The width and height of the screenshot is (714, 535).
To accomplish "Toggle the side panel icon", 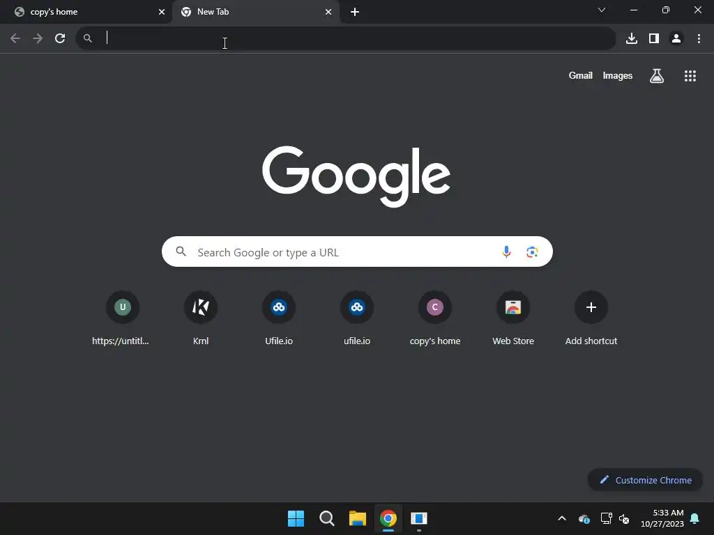I will click(x=654, y=38).
